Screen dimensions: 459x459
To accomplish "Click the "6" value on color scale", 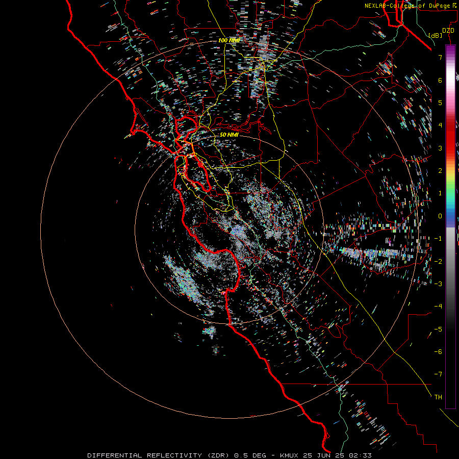I will click(440, 80).
